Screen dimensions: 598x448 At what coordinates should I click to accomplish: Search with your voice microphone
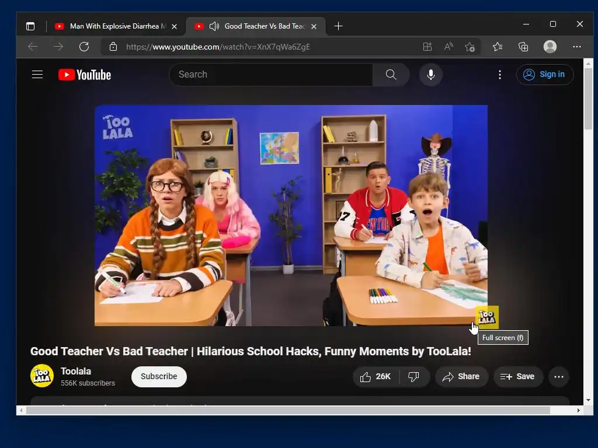tap(431, 74)
